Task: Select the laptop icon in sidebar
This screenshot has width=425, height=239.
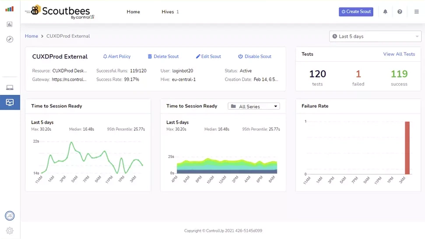Action: tap(10, 88)
